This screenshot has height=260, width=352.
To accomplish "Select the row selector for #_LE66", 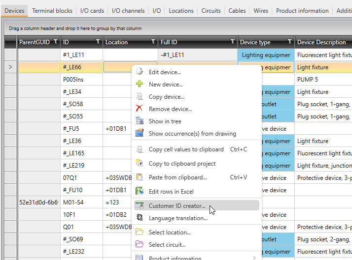I will tap(11, 67).
